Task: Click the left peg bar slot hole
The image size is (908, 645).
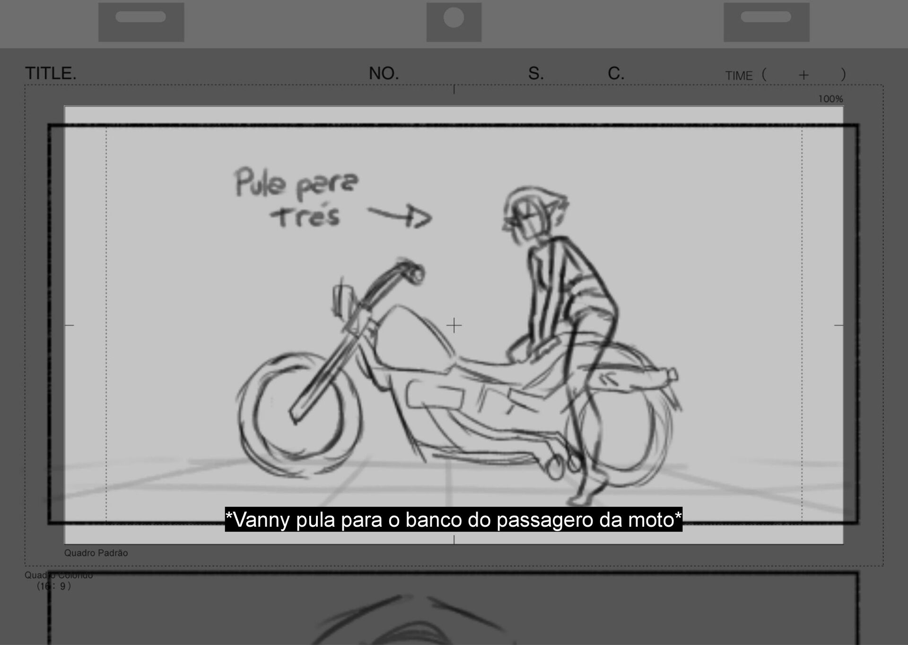Action: pyautogui.click(x=140, y=17)
